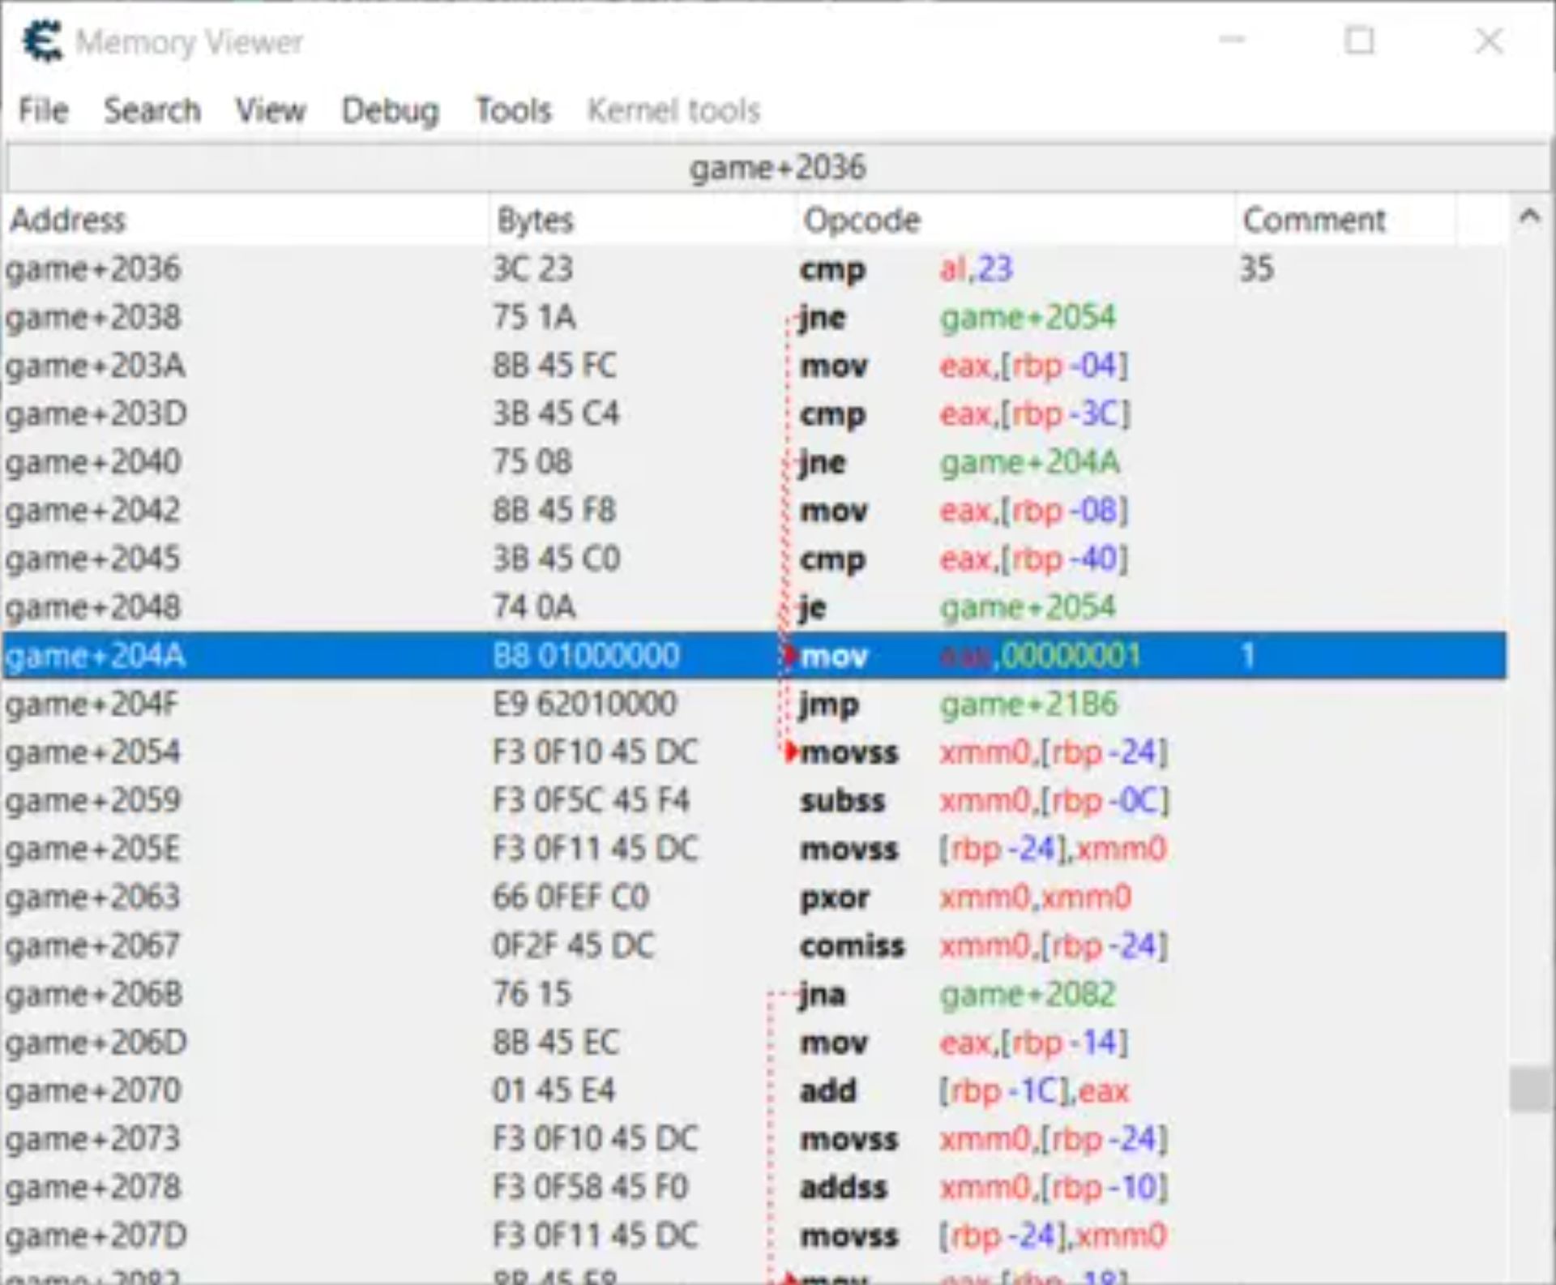
Task: Select the row at address game+207D
Action: pos(754,1236)
